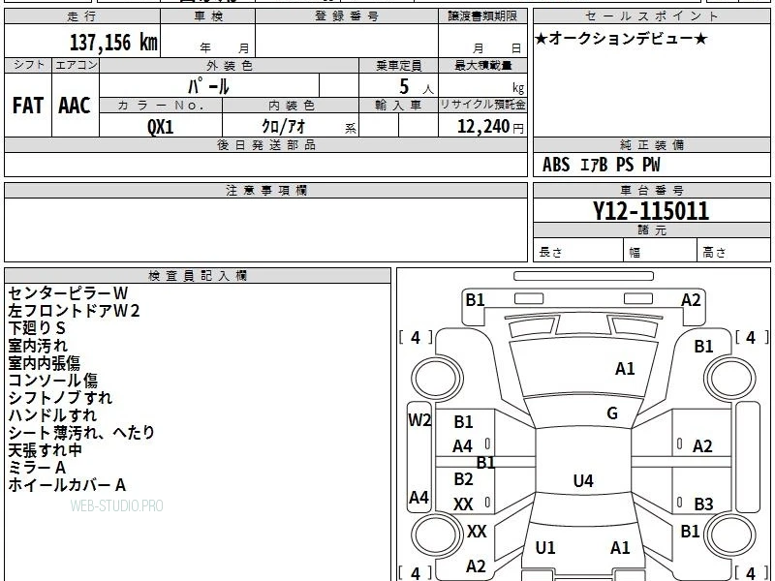Click the 諸元 header
This screenshot has height=581, width=775.
(651, 230)
